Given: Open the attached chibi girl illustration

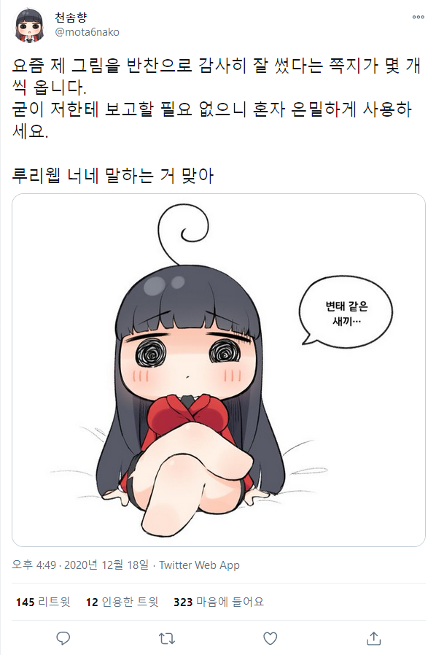Looking at the screenshot, I should (219, 370).
